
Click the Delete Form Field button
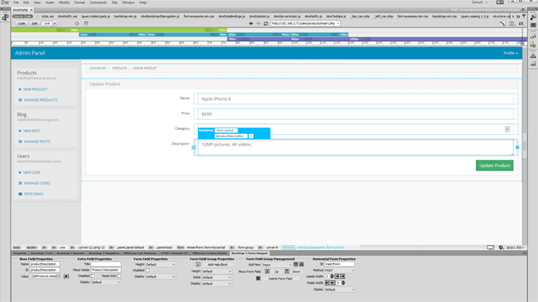pos(281,279)
